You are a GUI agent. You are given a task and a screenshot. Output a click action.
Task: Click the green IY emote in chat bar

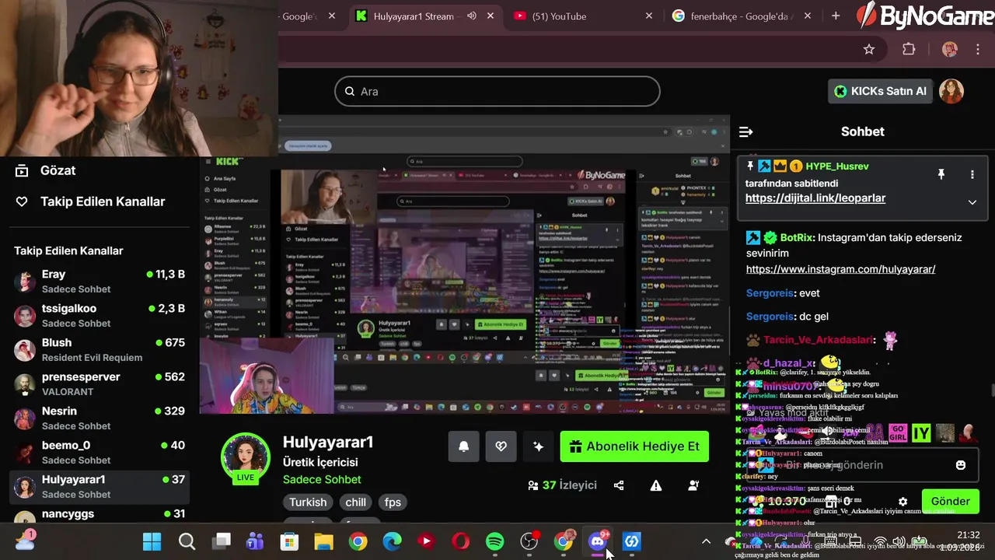coord(921,432)
